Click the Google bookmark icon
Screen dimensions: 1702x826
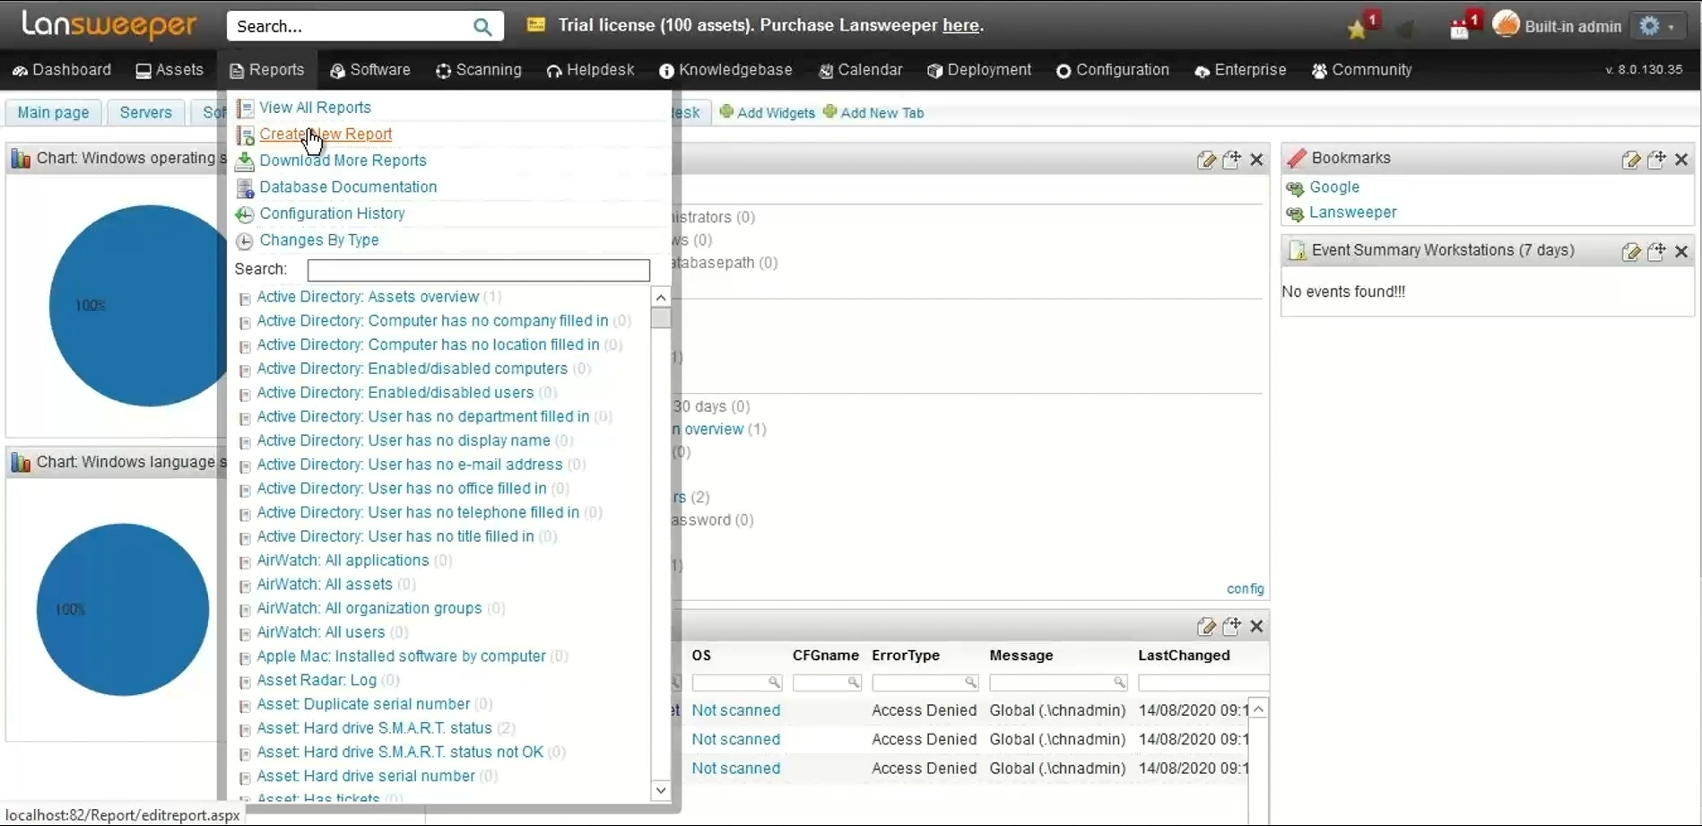[x=1295, y=188]
